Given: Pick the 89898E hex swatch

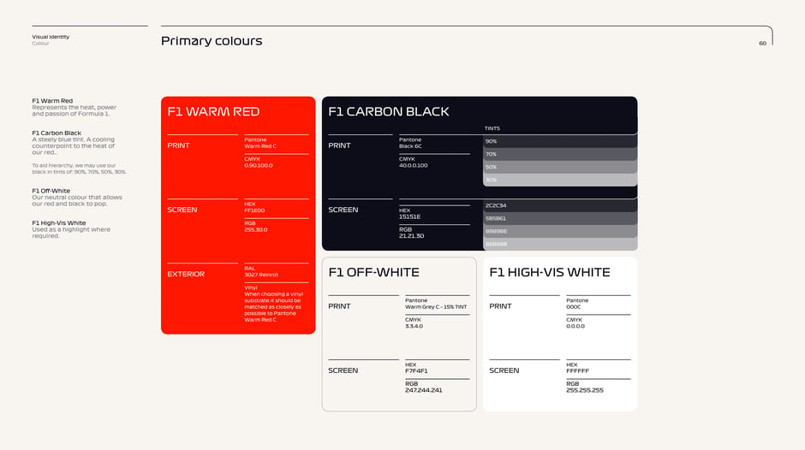Looking at the screenshot, I should [x=560, y=231].
